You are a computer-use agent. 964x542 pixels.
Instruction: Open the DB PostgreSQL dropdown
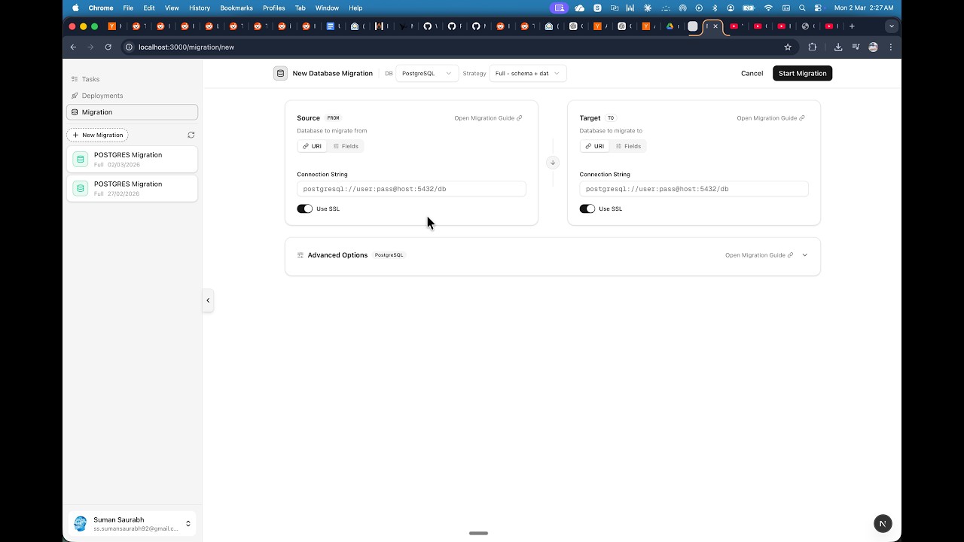point(427,73)
